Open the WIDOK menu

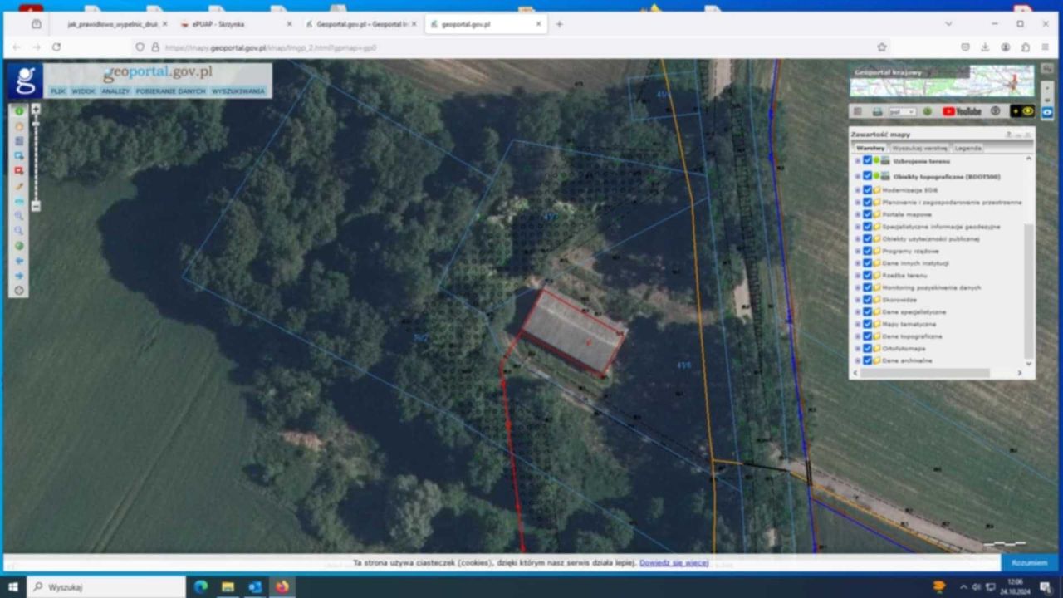[83, 91]
